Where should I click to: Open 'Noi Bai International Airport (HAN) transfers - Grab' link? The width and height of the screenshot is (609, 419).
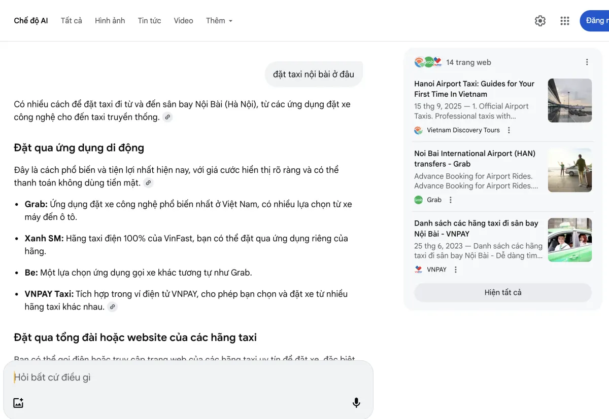point(475,159)
